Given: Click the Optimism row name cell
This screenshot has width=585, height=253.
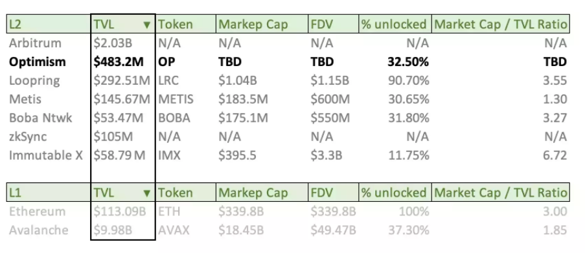Looking at the screenshot, I should [x=49, y=62].
